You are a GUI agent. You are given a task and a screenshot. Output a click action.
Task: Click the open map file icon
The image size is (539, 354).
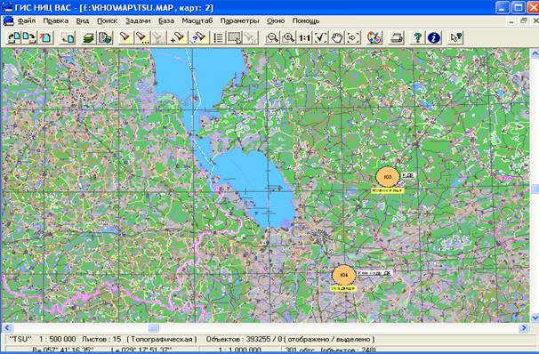click(x=14, y=37)
